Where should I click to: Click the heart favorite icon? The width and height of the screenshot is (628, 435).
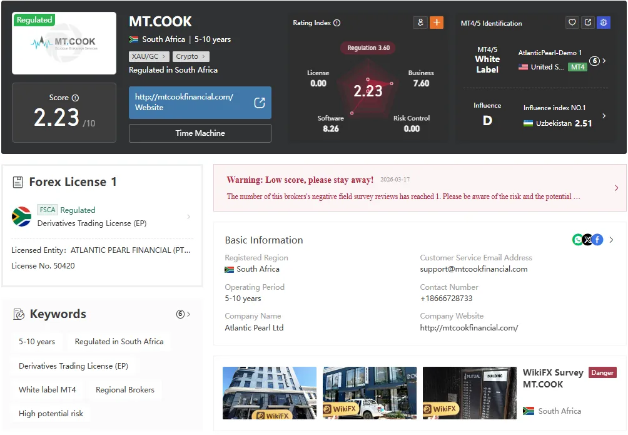click(x=572, y=23)
